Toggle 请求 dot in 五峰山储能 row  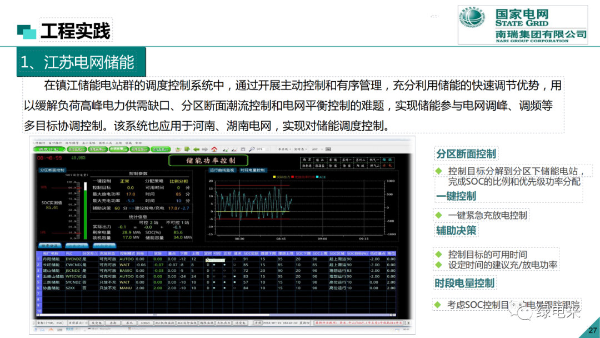[234, 276]
